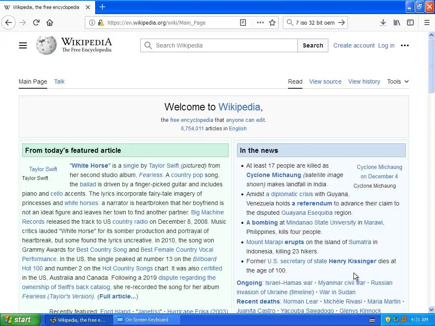Viewport: 435px width, 326px height.
Task: Open the Firefox home page icon
Action: click(50, 22)
